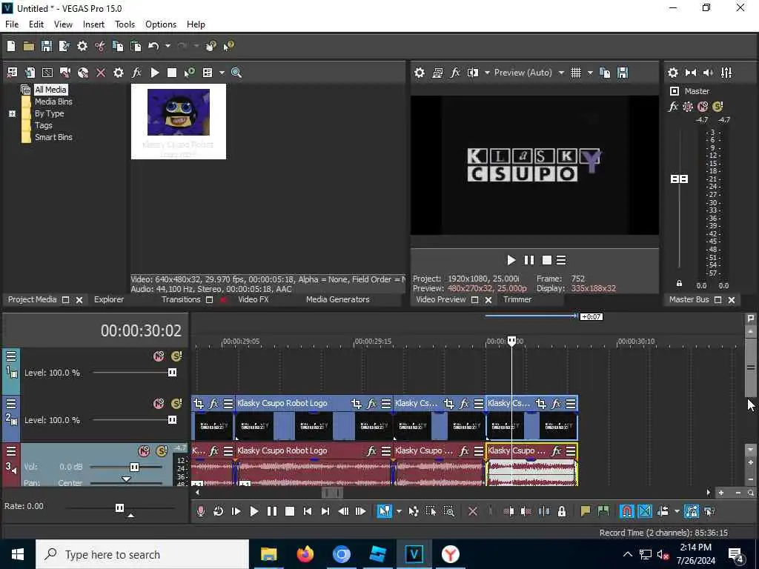Open a project using the folder icon
This screenshot has height=569, width=759.
click(x=29, y=46)
